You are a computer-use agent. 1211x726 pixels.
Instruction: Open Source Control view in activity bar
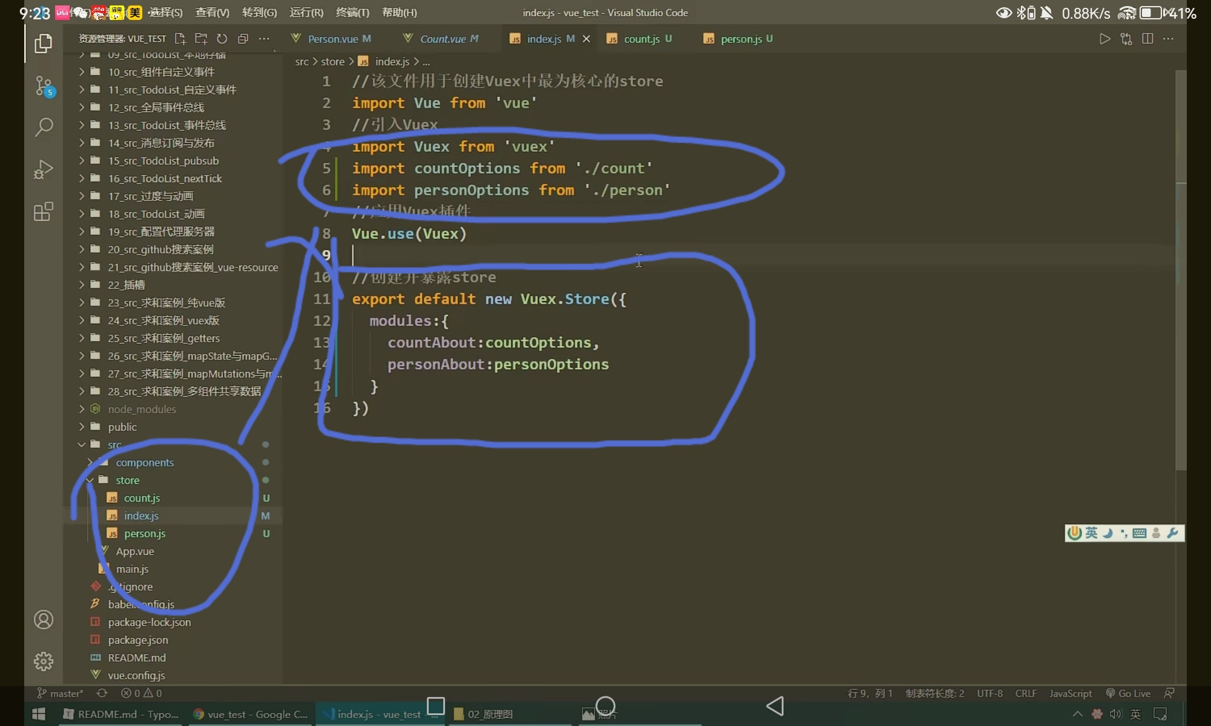(44, 86)
